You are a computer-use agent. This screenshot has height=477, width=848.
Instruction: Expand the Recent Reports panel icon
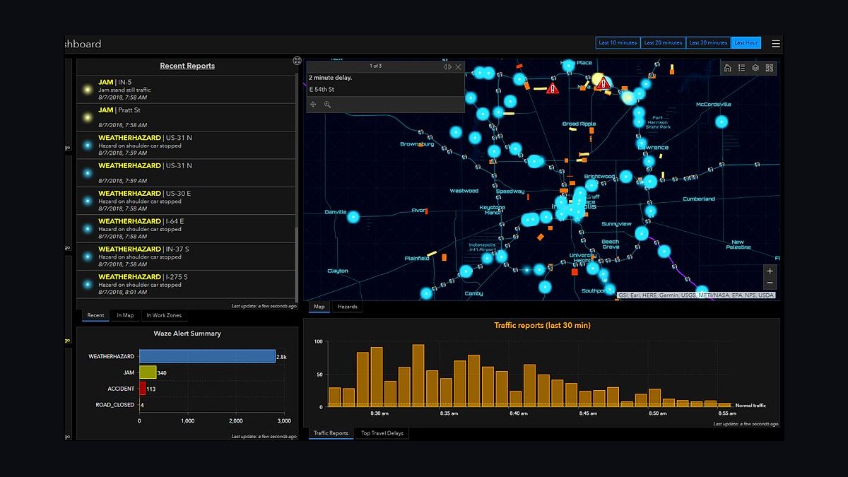click(x=298, y=61)
